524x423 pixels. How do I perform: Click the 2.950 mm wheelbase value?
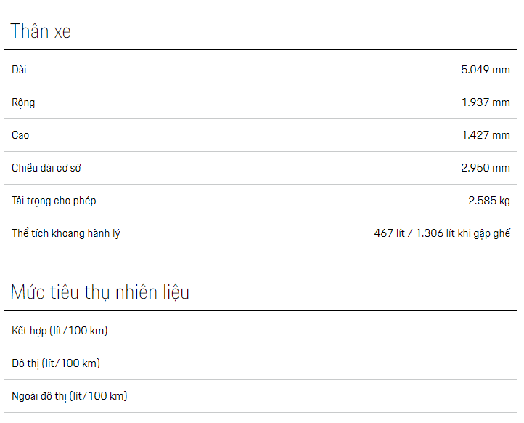486,168
